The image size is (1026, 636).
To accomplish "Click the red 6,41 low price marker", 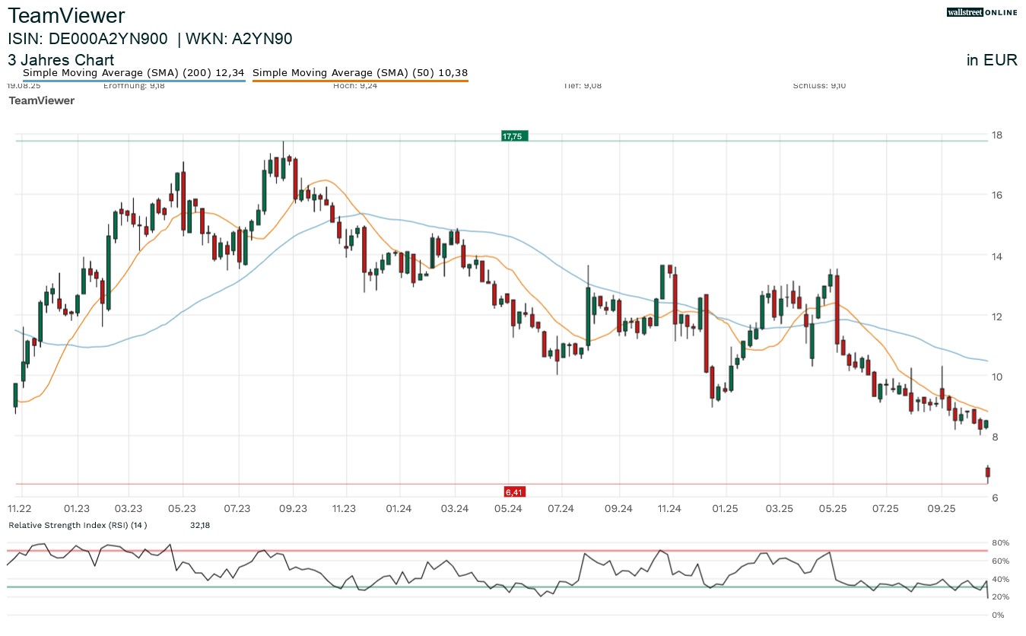I will coord(515,492).
